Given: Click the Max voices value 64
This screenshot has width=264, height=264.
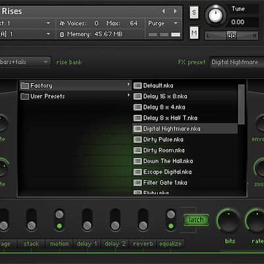Looking at the screenshot, I should coord(133,23).
